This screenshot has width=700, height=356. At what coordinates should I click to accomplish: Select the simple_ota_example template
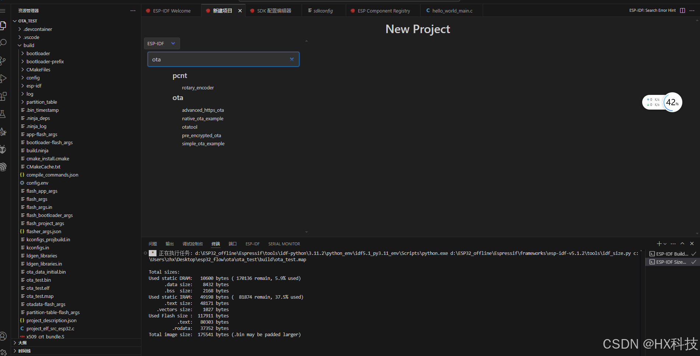click(x=203, y=143)
